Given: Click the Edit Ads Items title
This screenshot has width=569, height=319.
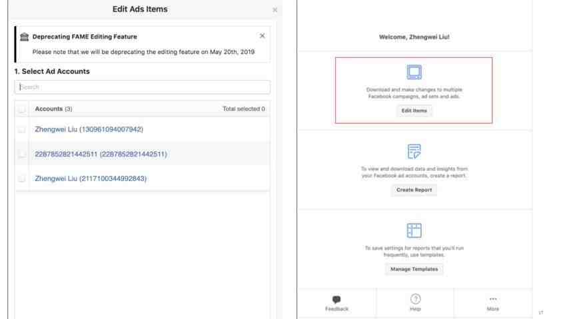Looking at the screenshot, I should (x=140, y=9).
